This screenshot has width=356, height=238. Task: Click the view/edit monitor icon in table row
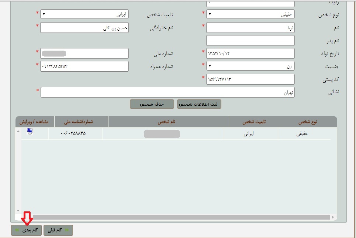tap(30, 131)
